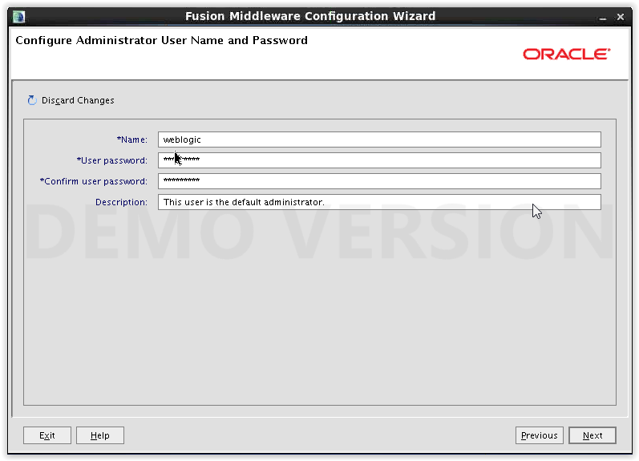Click the Oracle logo

567,55
